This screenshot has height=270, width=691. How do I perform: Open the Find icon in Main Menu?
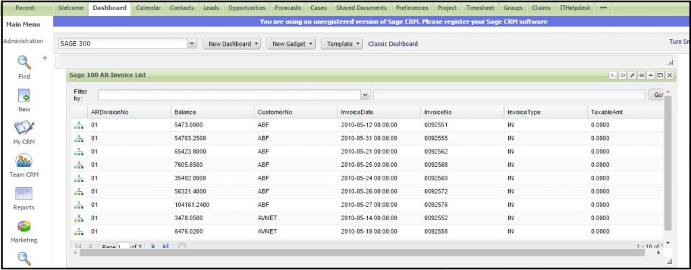pos(24,63)
